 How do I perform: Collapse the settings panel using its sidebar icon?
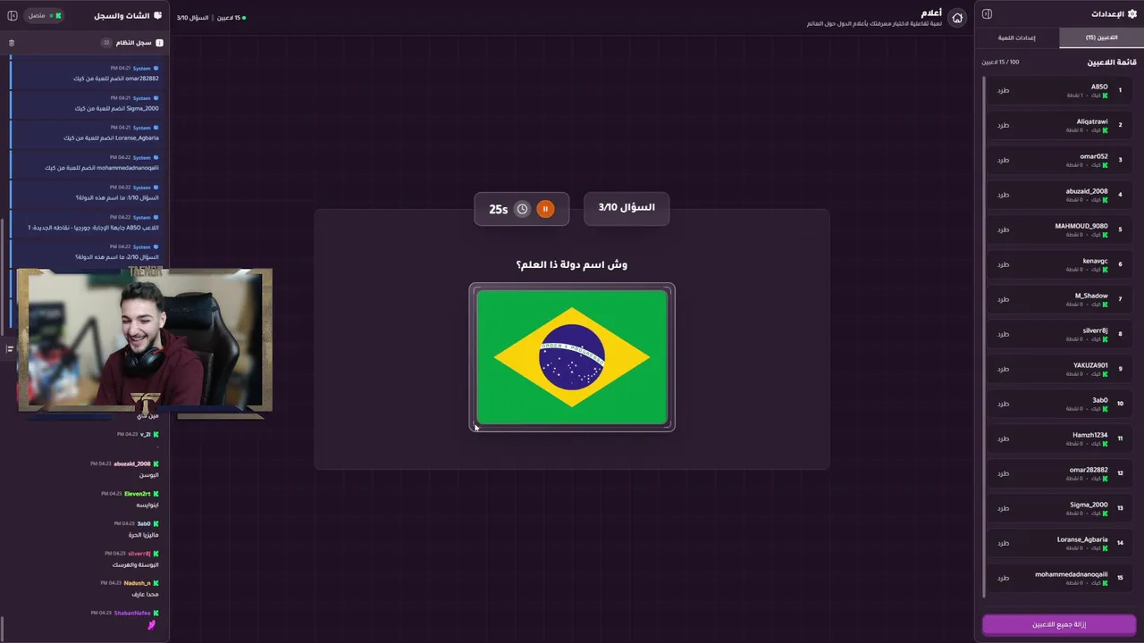pyautogui.click(x=987, y=13)
